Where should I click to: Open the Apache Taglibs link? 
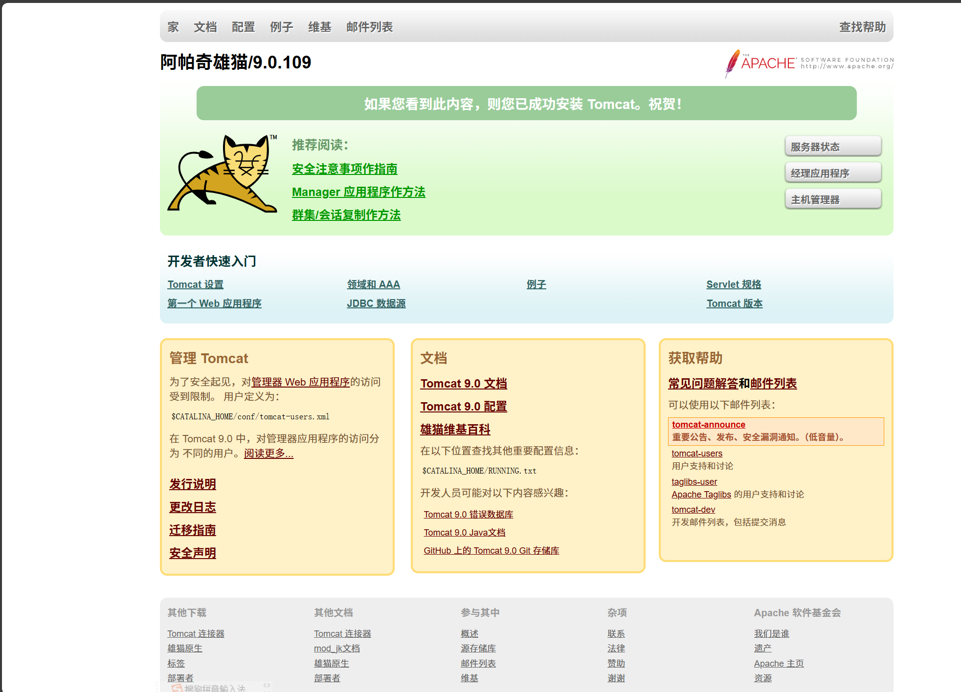click(701, 495)
